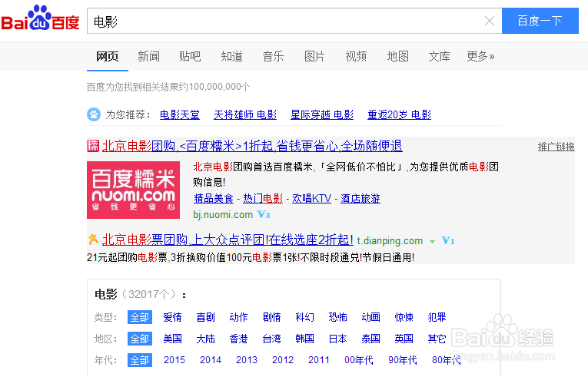
Task: Filter type by 惊悚
Action: (404, 317)
